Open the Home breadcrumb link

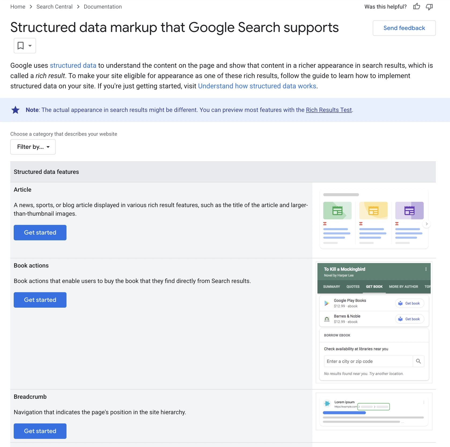(x=18, y=7)
